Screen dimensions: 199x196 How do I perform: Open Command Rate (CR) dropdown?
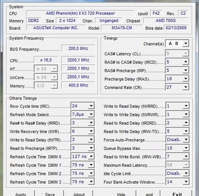[x=177, y=87]
